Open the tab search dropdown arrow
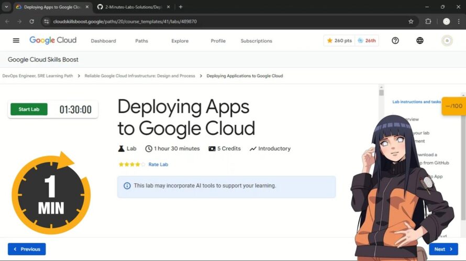 6,7
